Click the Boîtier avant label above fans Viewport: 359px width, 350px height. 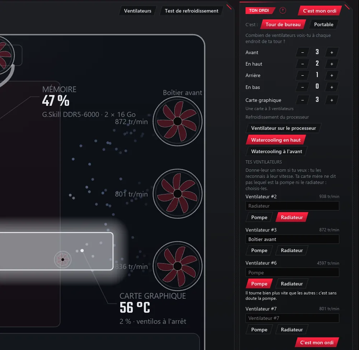point(182,93)
